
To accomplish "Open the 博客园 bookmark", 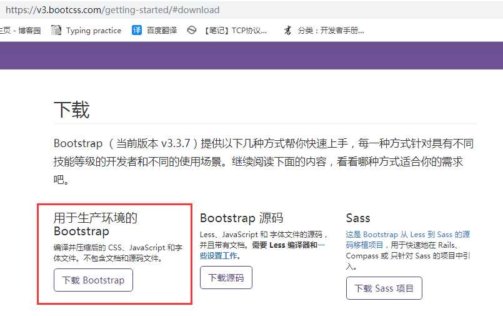I will click(21, 31).
